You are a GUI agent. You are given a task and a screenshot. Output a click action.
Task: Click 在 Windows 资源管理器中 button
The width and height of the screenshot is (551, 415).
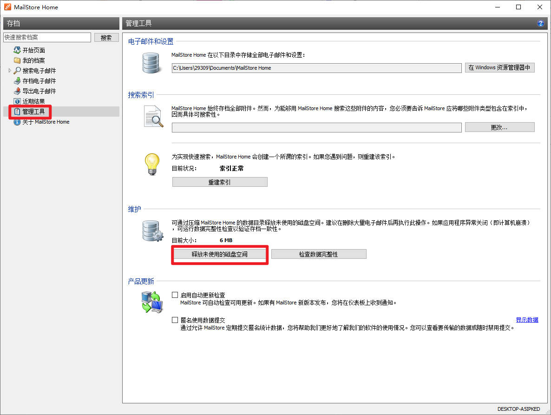point(499,67)
